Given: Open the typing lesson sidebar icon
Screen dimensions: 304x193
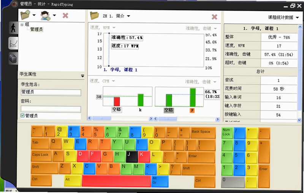Looking at the screenshot, I should tap(13, 28).
